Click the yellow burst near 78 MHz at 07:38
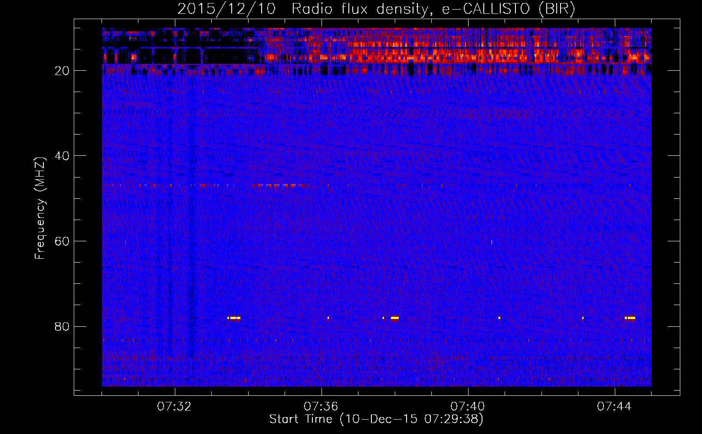The image size is (702, 434). point(394,318)
